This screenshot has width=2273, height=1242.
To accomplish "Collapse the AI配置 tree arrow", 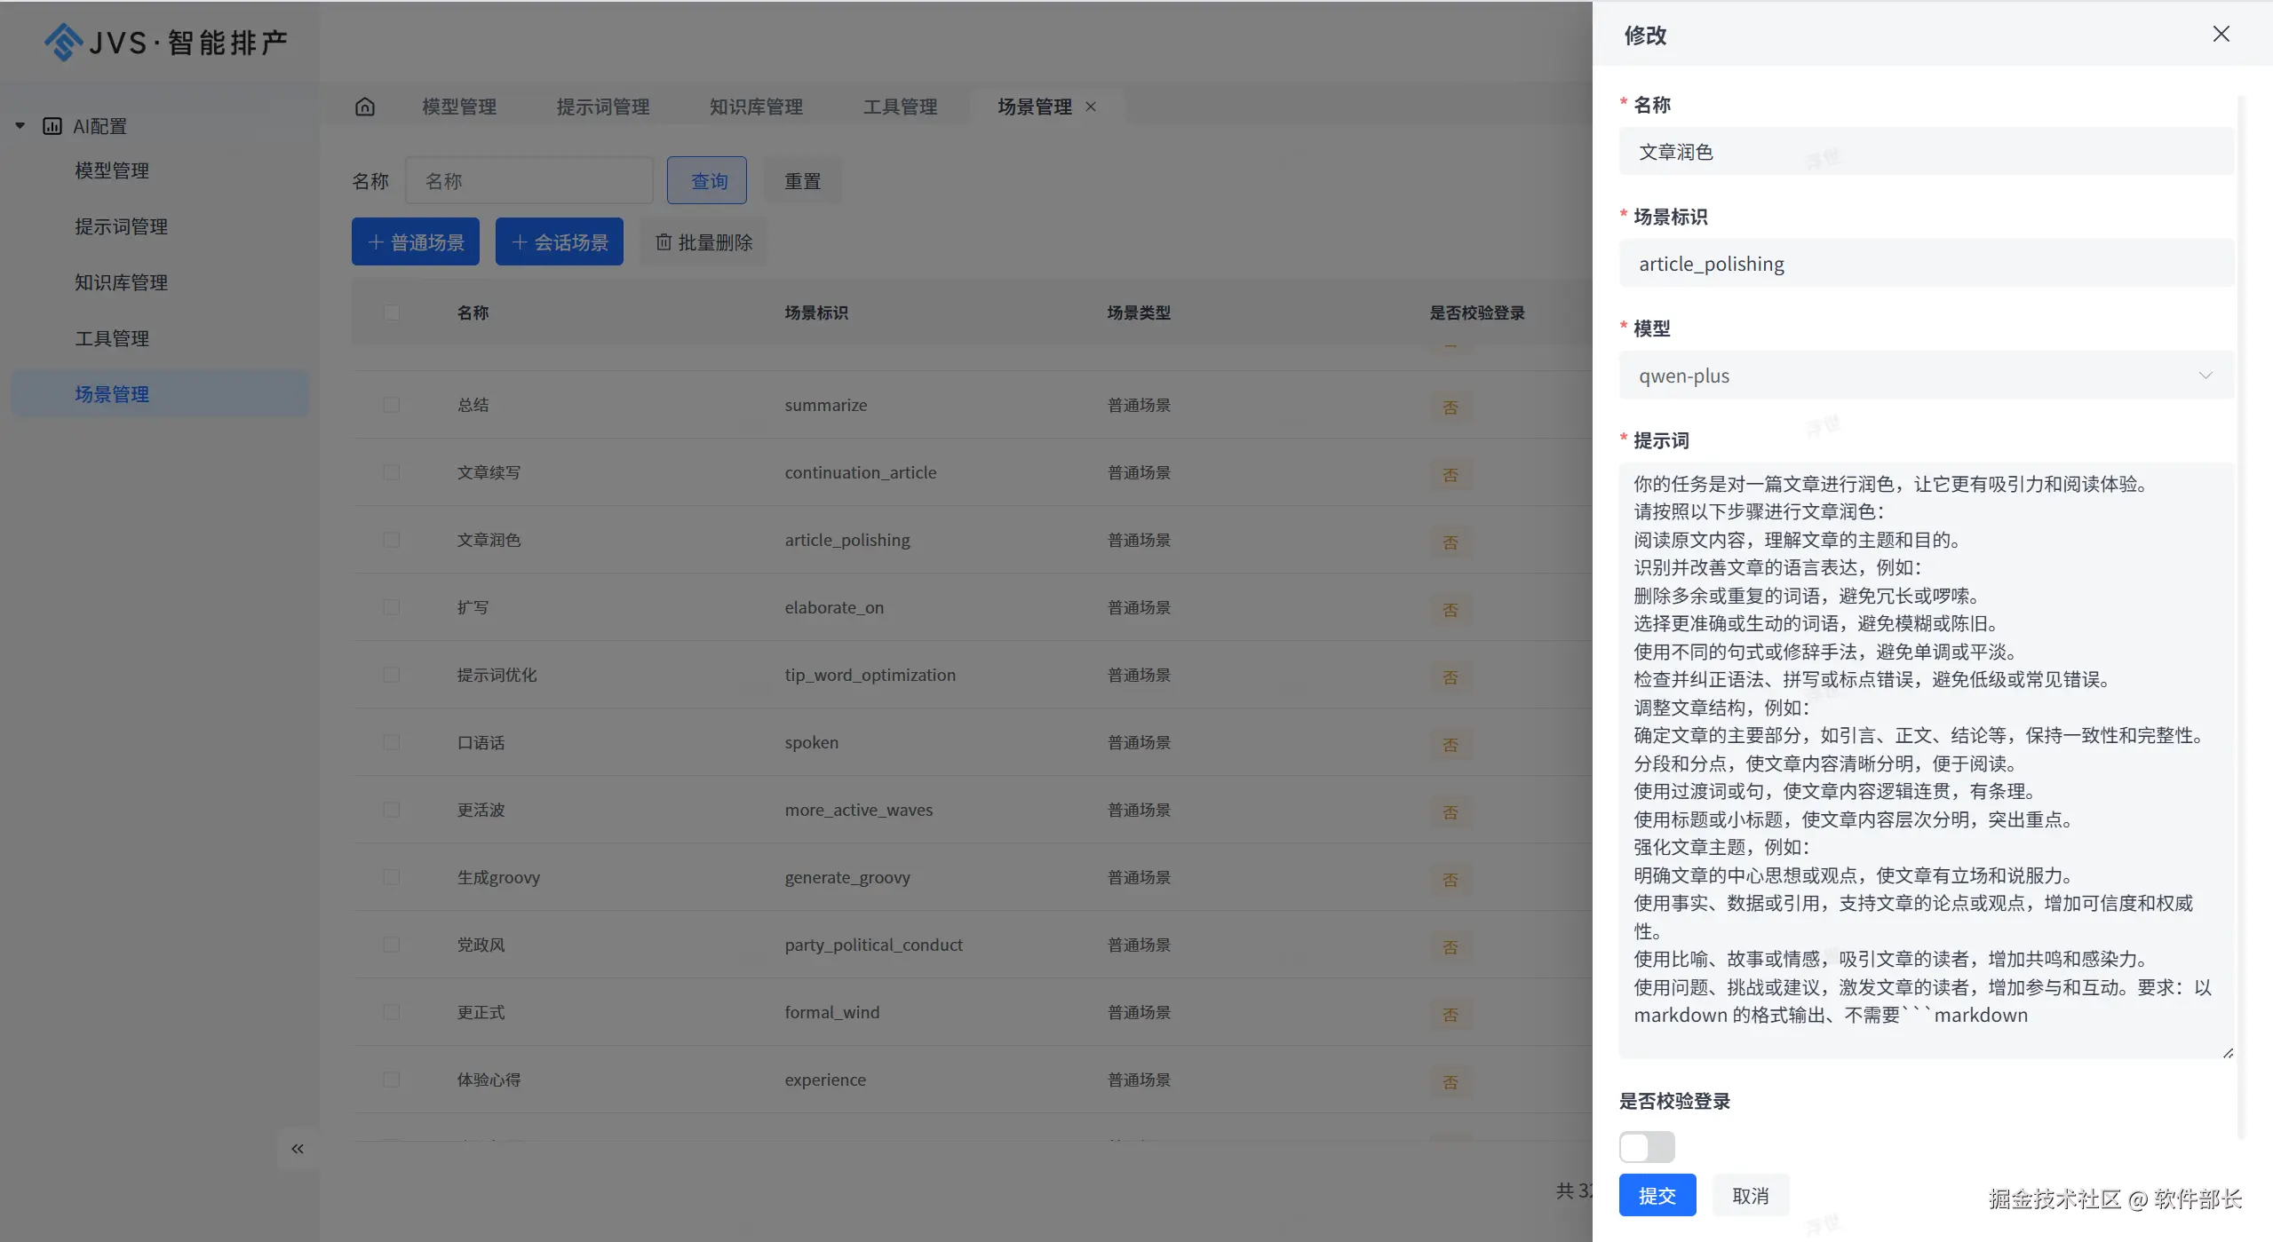I will click(x=20, y=126).
